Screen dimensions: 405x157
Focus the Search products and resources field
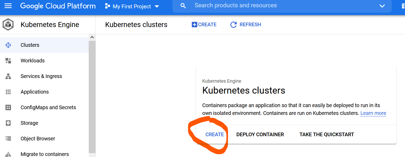282,6
